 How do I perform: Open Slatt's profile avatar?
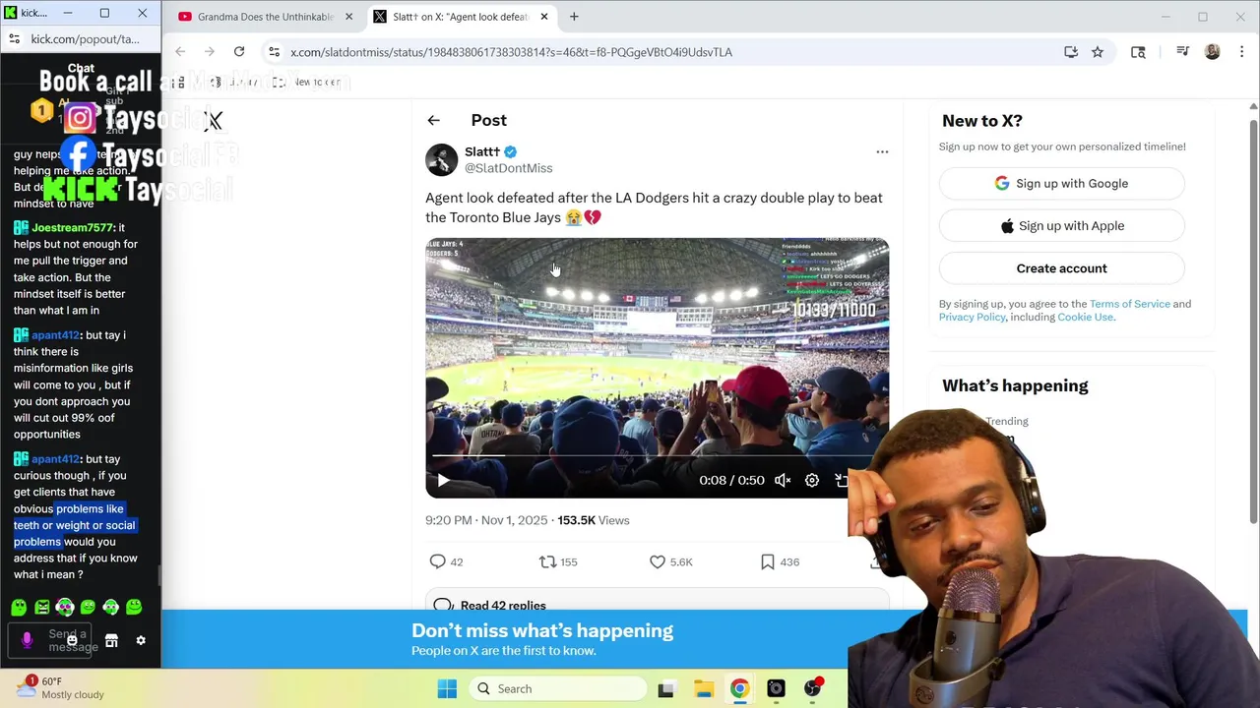441,159
